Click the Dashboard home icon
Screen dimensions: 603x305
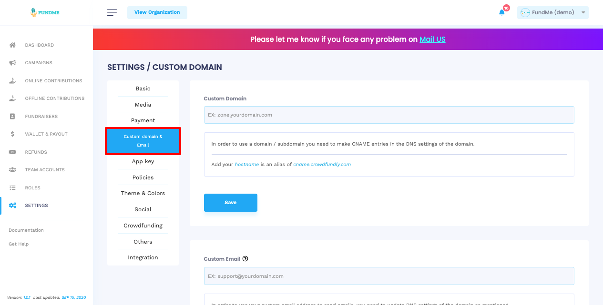pos(13,45)
